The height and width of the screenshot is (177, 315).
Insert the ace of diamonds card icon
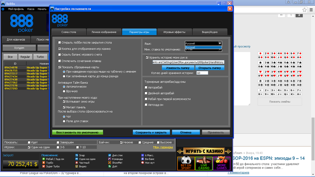pyautogui.click(x=299, y=58)
